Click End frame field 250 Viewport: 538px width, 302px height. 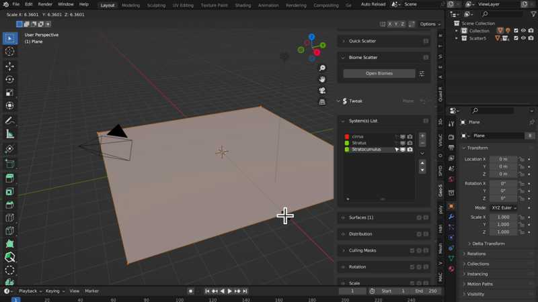point(426,291)
